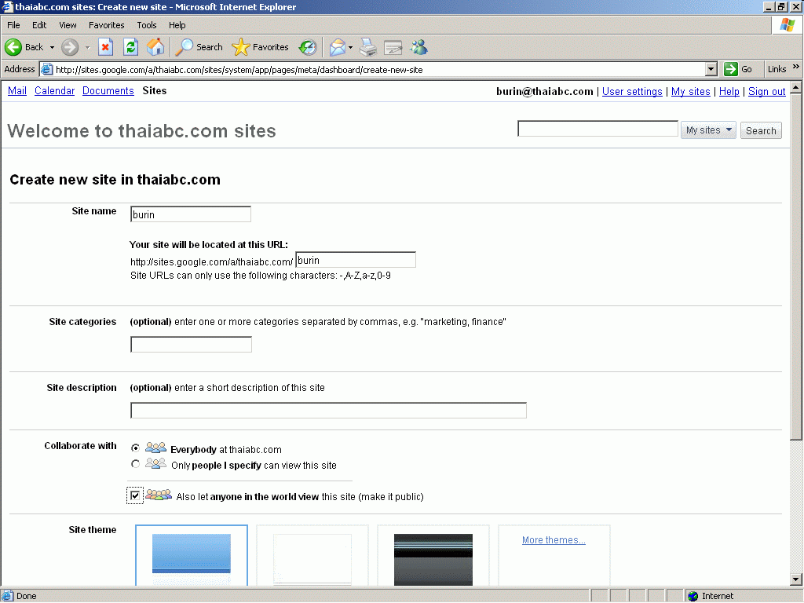Image resolution: width=804 pixels, height=603 pixels.
Task: Open the View menu
Action: tap(68, 25)
